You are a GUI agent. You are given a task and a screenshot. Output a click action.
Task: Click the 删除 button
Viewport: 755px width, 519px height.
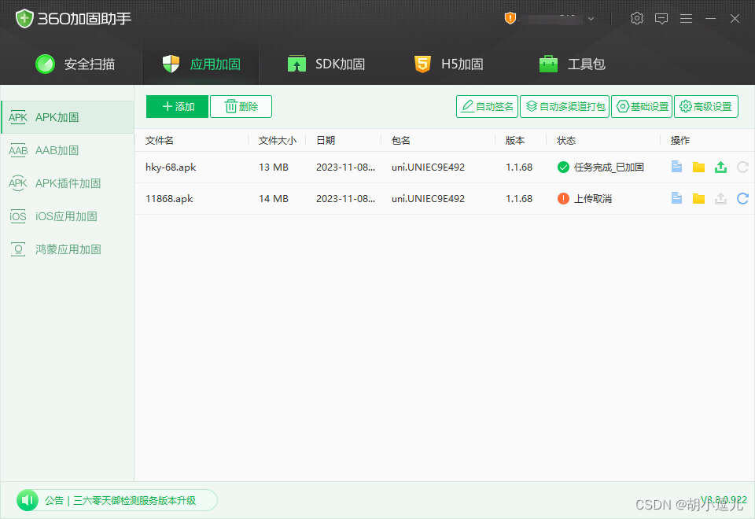241,106
